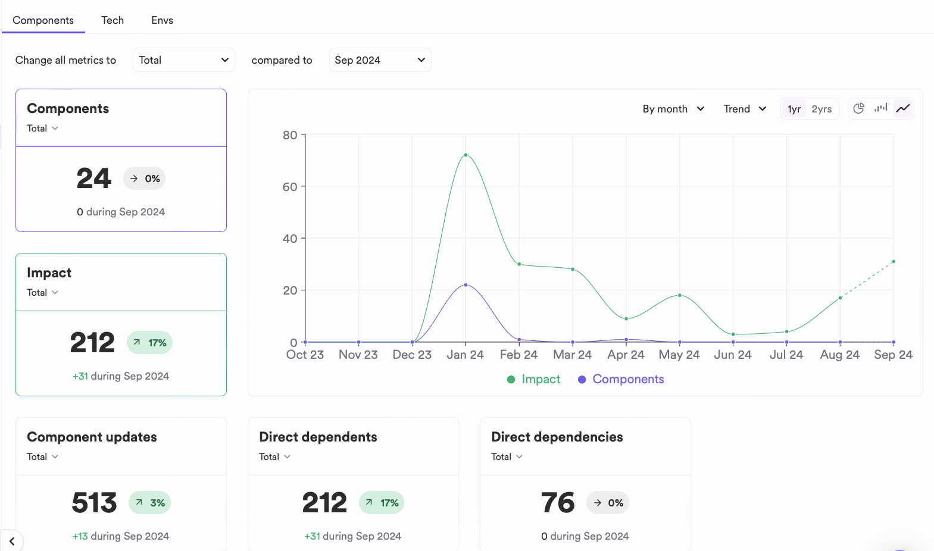Switch chart to bar view icon
Image resolution: width=934 pixels, height=551 pixels.
881,108
